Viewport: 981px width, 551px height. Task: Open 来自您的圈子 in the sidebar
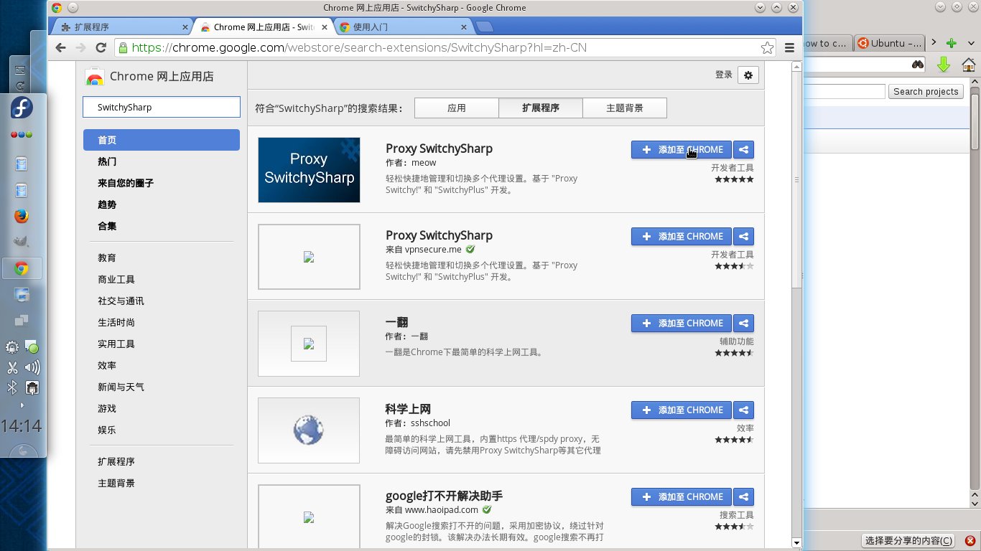pos(126,183)
